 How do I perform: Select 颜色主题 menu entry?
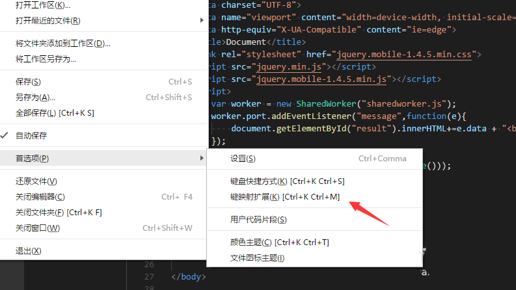[314, 243]
